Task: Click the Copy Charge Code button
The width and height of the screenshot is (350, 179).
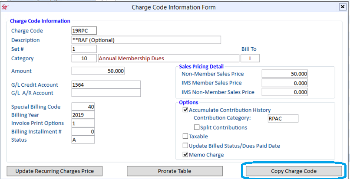Action: 294,171
